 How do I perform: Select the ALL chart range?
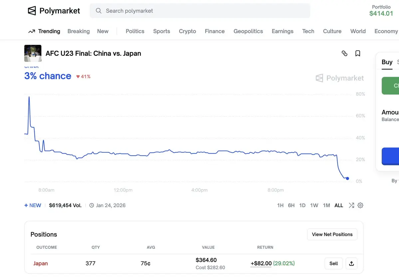339,205
